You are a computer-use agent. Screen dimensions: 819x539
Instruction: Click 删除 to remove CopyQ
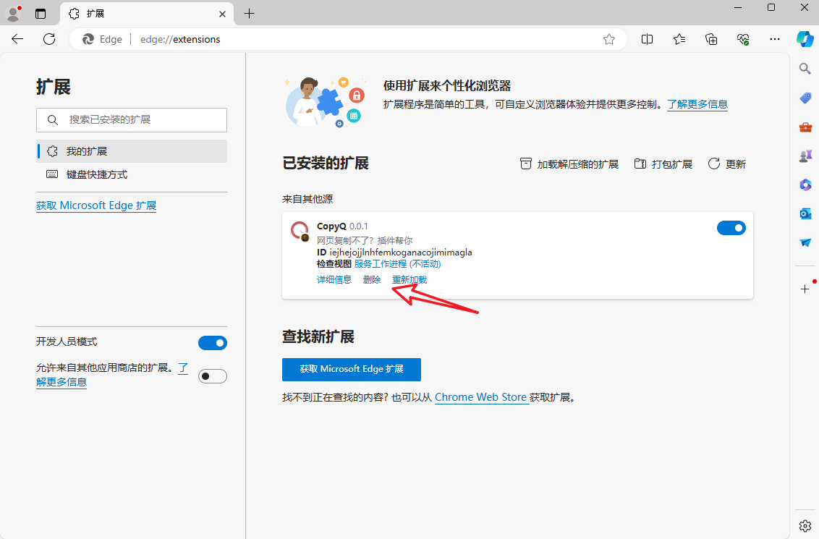click(372, 279)
